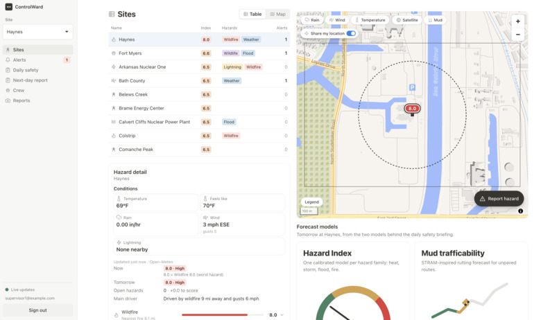
Task: Select the Belews Creek row
Action: click(199, 94)
